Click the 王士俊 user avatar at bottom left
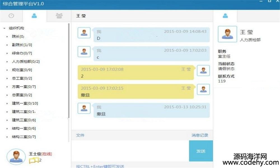This screenshot has height=168, width=280. point(16,157)
